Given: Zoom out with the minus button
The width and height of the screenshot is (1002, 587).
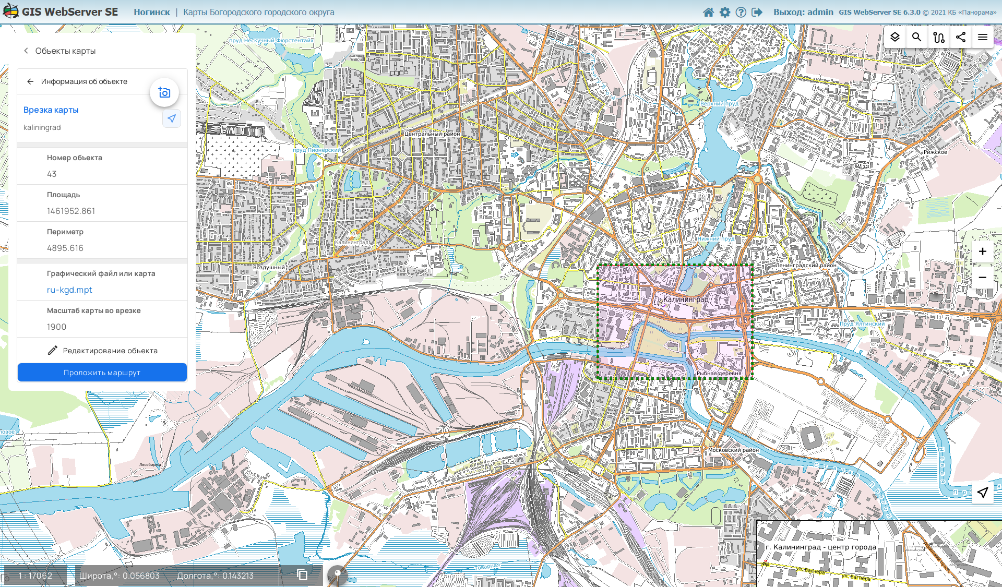Looking at the screenshot, I should click(982, 278).
